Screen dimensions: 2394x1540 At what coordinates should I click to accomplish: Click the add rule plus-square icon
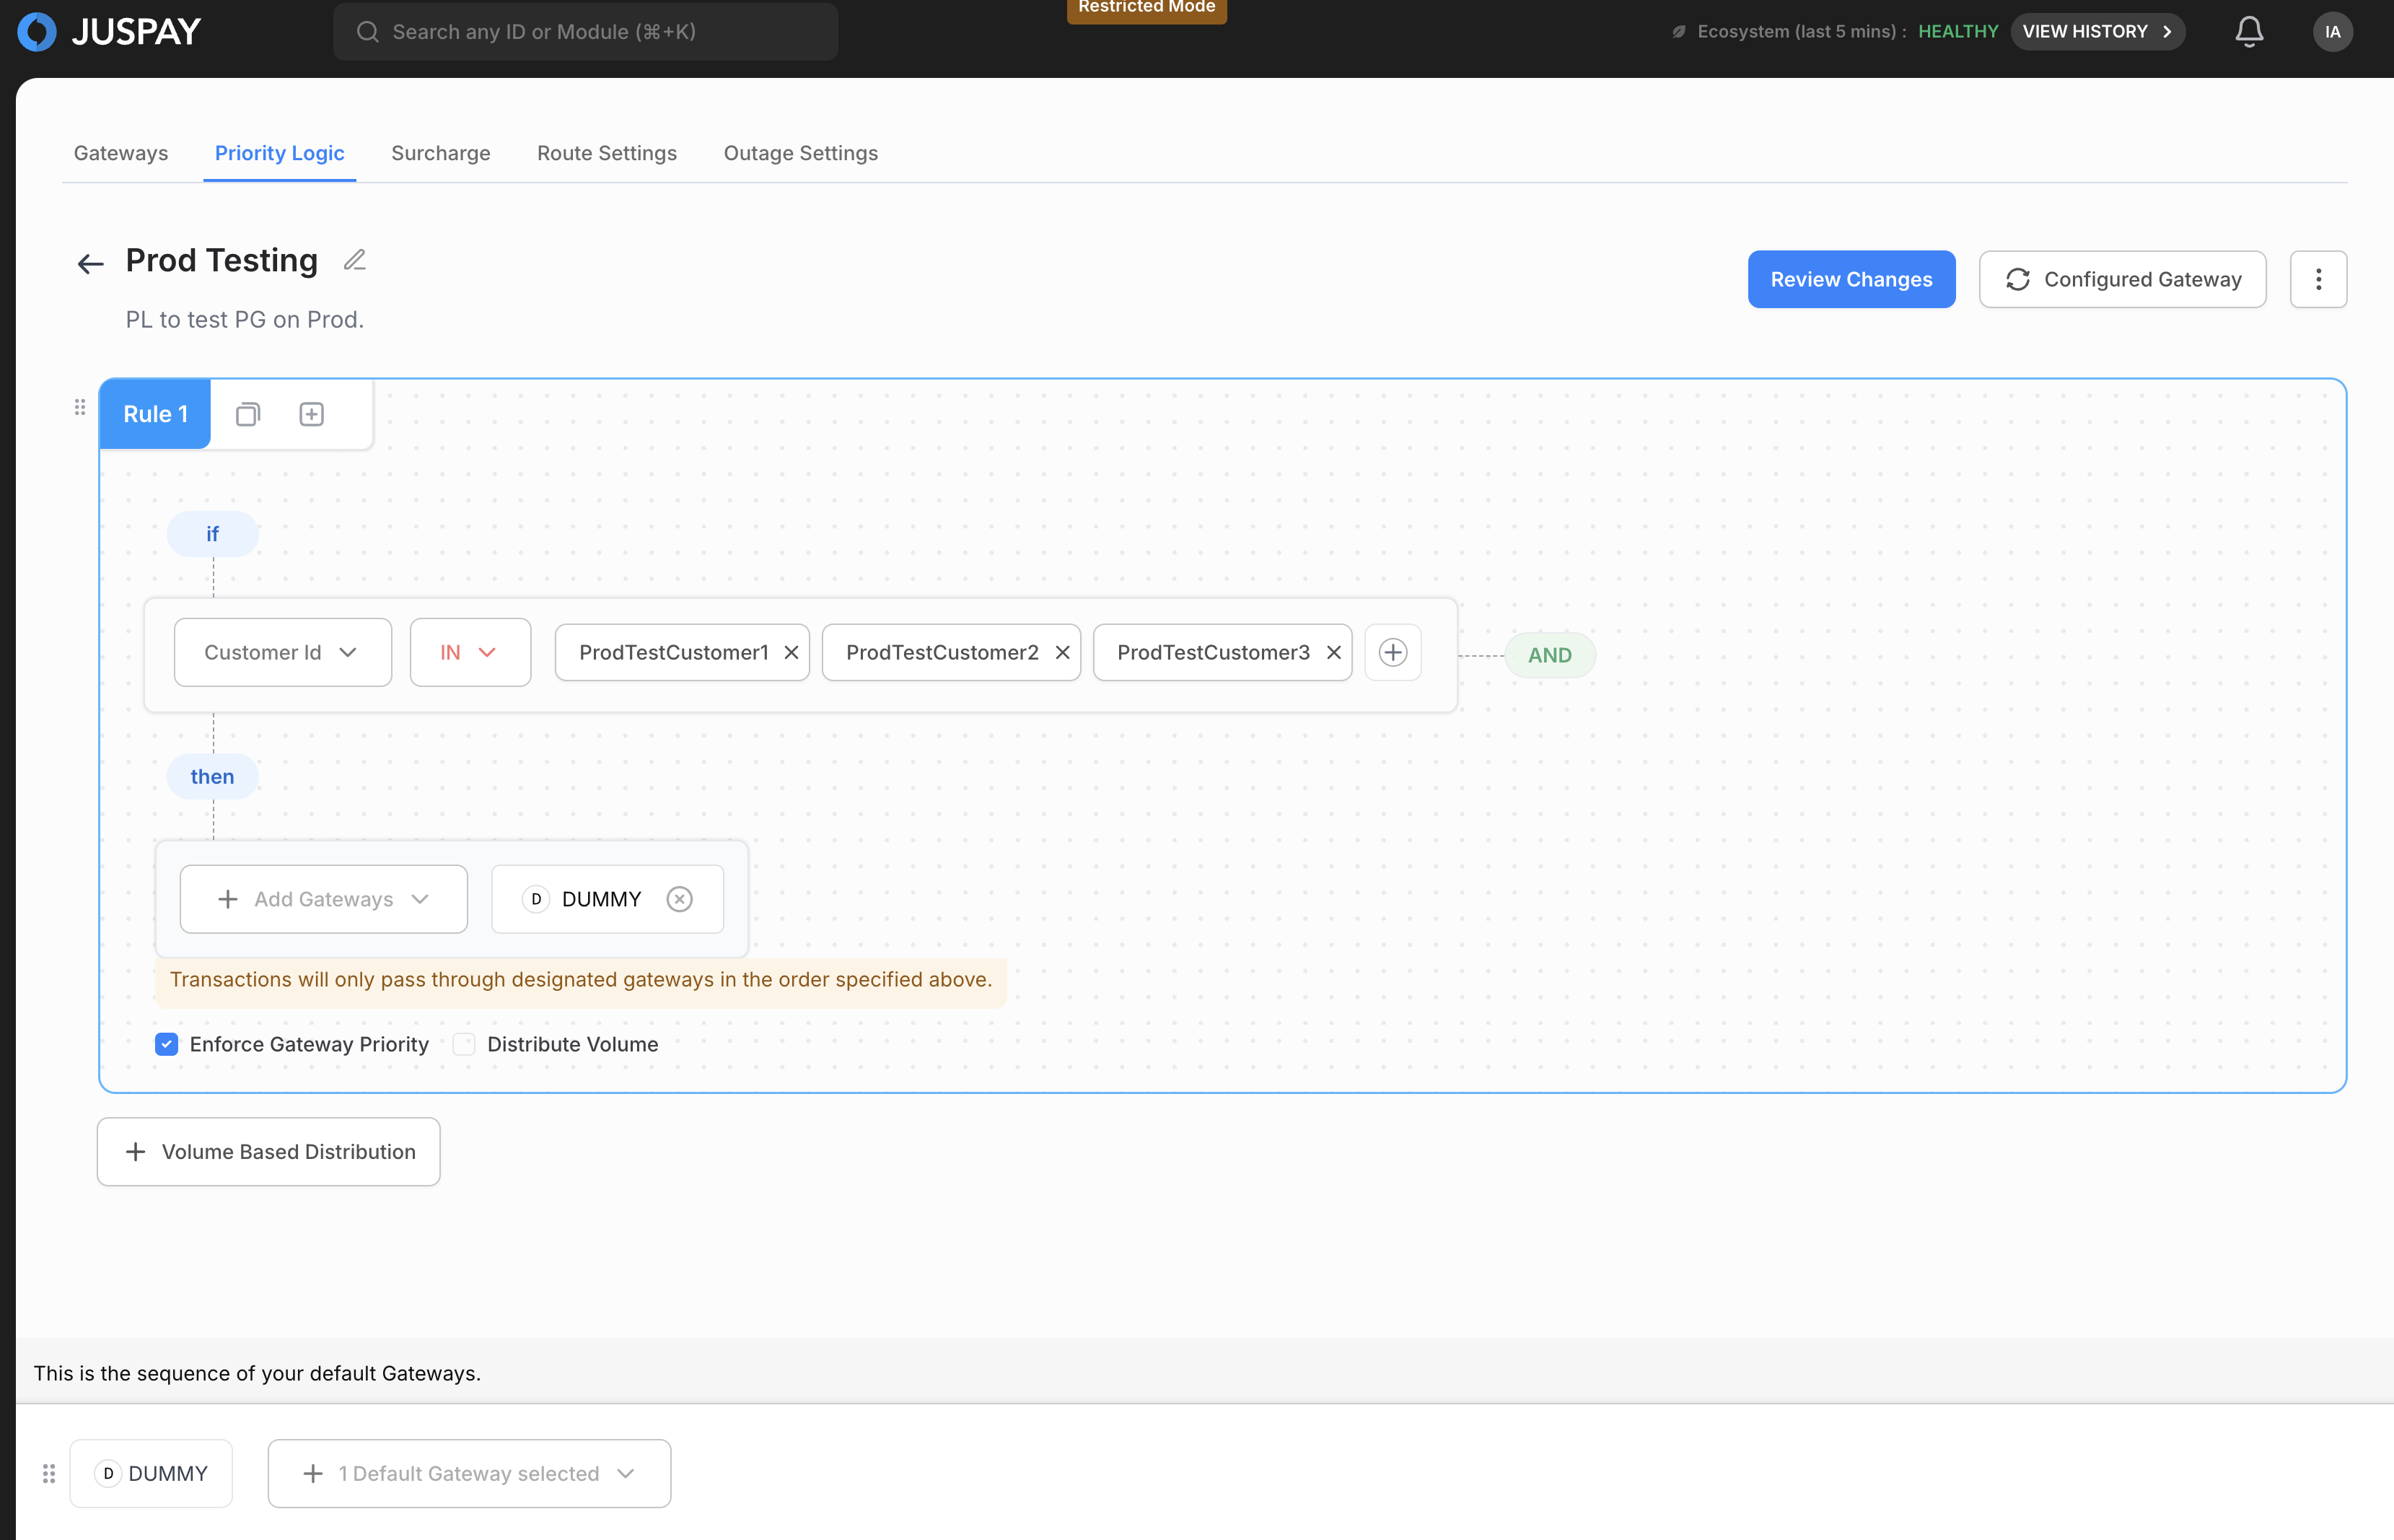point(312,414)
